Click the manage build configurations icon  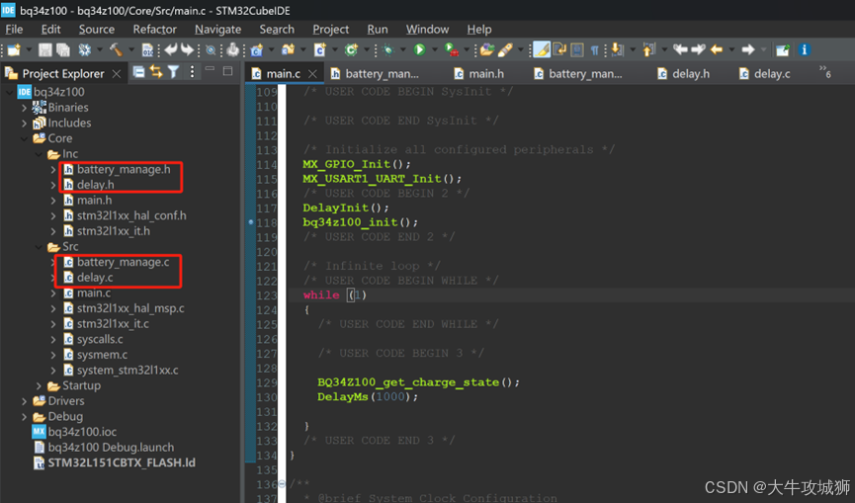click(x=85, y=50)
